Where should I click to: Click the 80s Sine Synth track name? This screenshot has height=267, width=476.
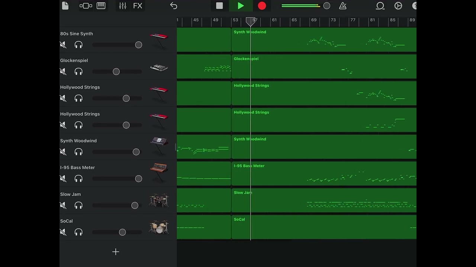77,34
